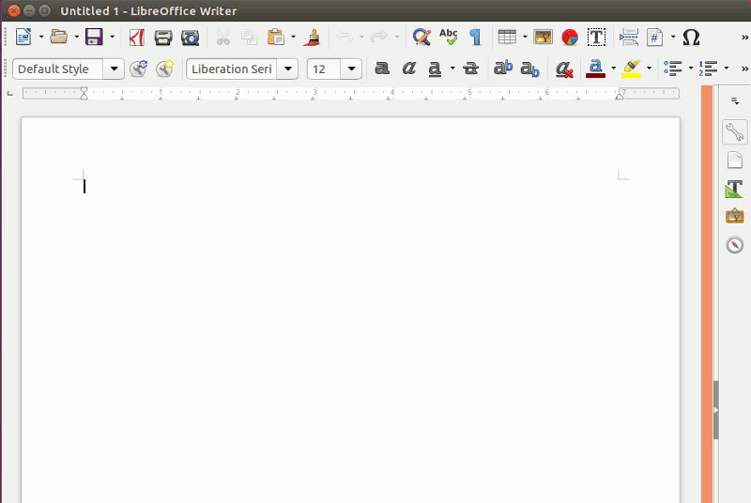This screenshot has width=751, height=503.
Task: Click Update Style icon
Action: [138, 69]
